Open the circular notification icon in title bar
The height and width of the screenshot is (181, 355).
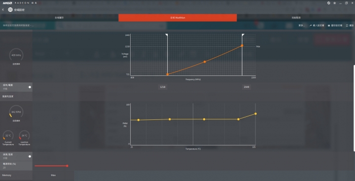click(x=328, y=3)
